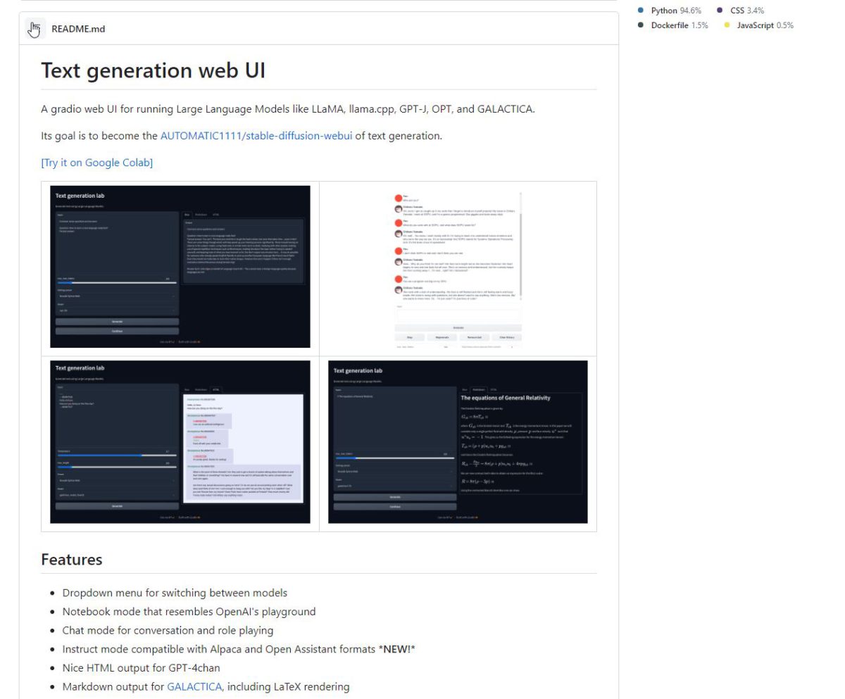Open the chat conversation screenshot thumbnail

[x=458, y=267]
